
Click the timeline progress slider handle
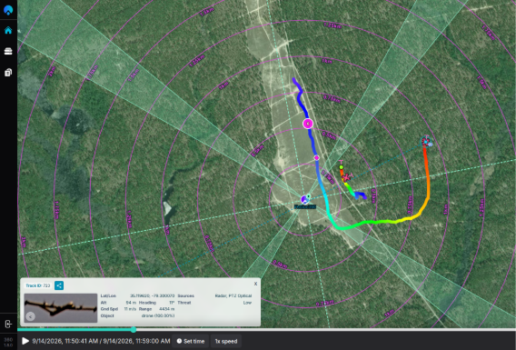tap(134, 329)
